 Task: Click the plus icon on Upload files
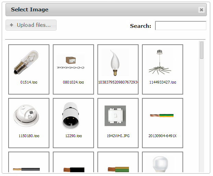pyautogui.click(x=12, y=25)
